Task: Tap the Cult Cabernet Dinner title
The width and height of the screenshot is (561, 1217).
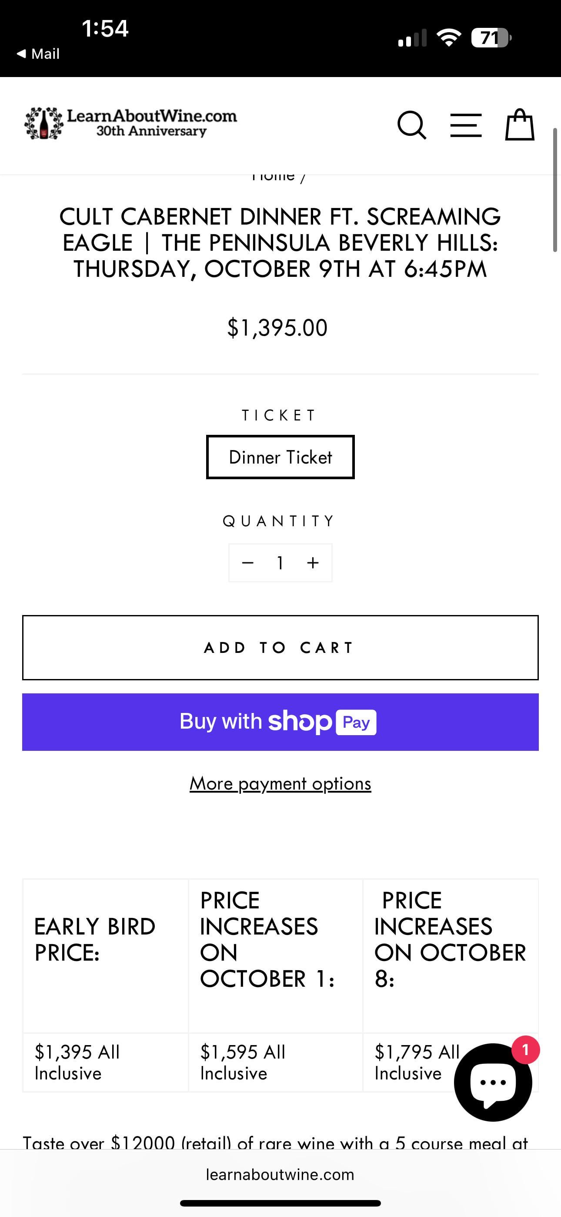Action: pos(280,243)
